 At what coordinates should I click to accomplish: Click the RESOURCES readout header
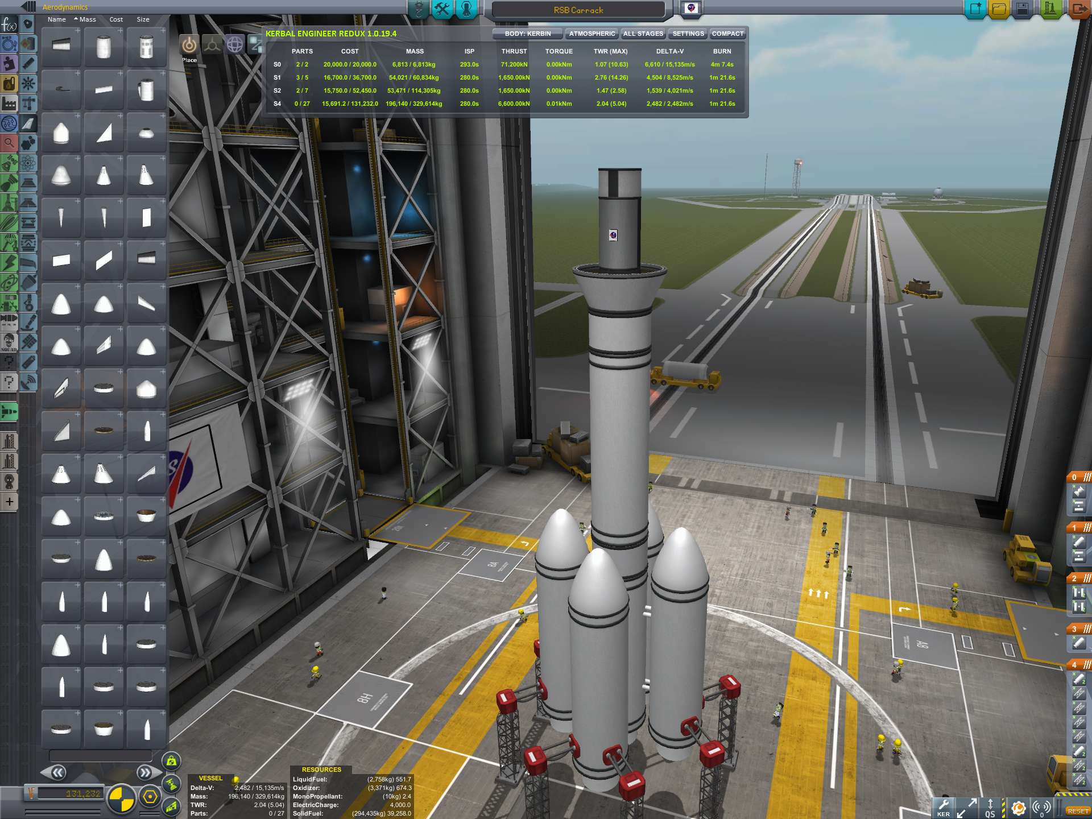[x=321, y=770]
